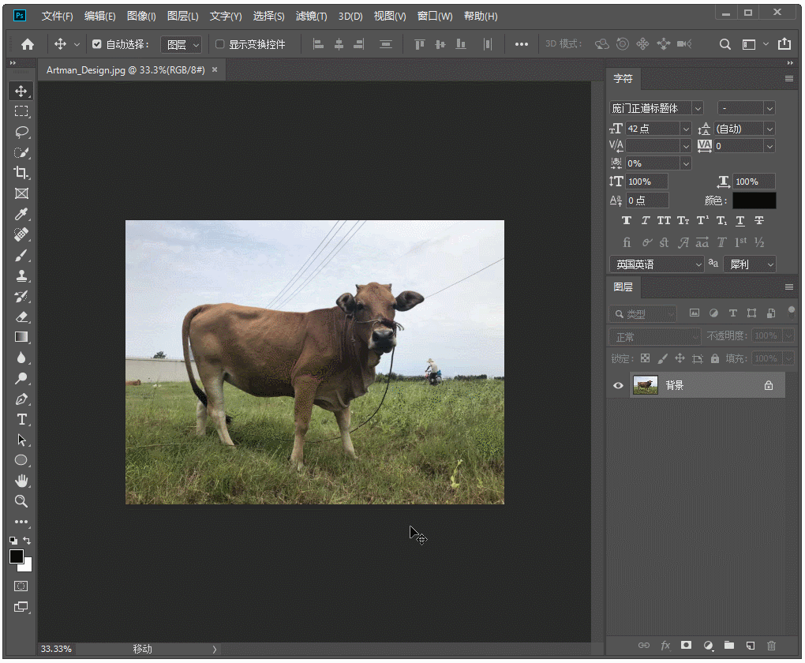Select the Path Selection tool

coord(21,440)
